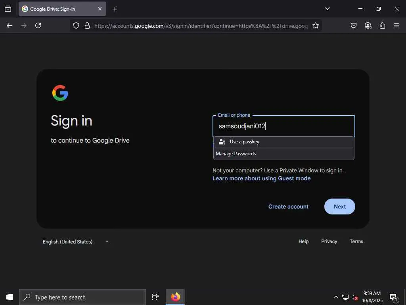Open the clock showing 9:59 AM
Viewport: 406px width, 305px height.
[372, 297]
